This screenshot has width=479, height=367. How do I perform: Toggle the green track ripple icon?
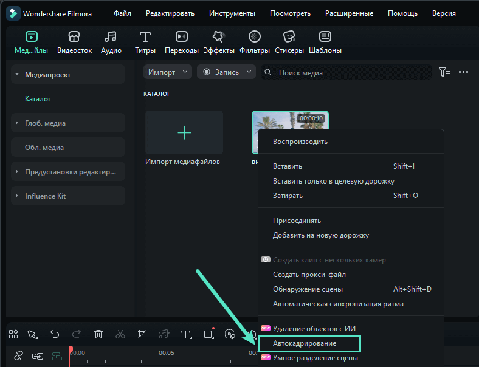point(57,356)
